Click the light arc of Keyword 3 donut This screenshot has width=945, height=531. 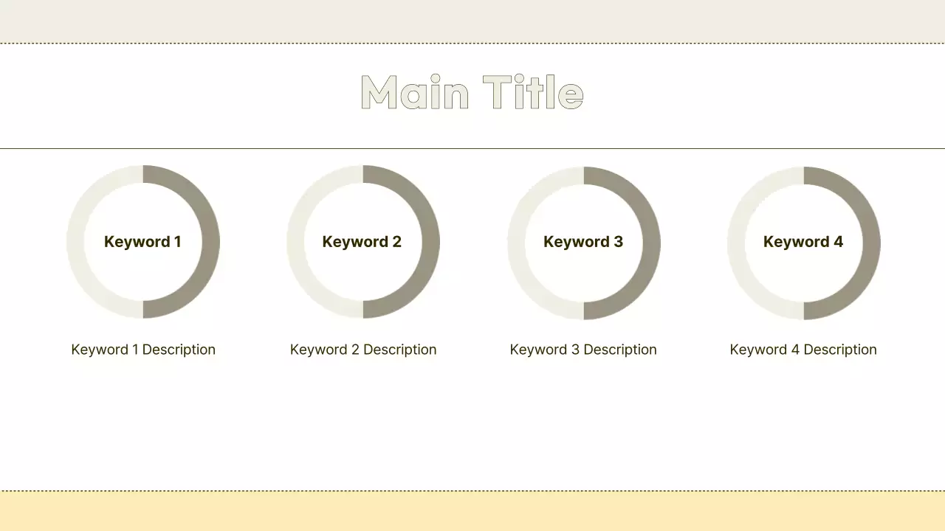(516, 243)
